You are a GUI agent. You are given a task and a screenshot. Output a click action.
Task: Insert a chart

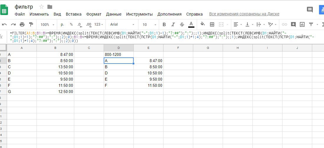302,24
